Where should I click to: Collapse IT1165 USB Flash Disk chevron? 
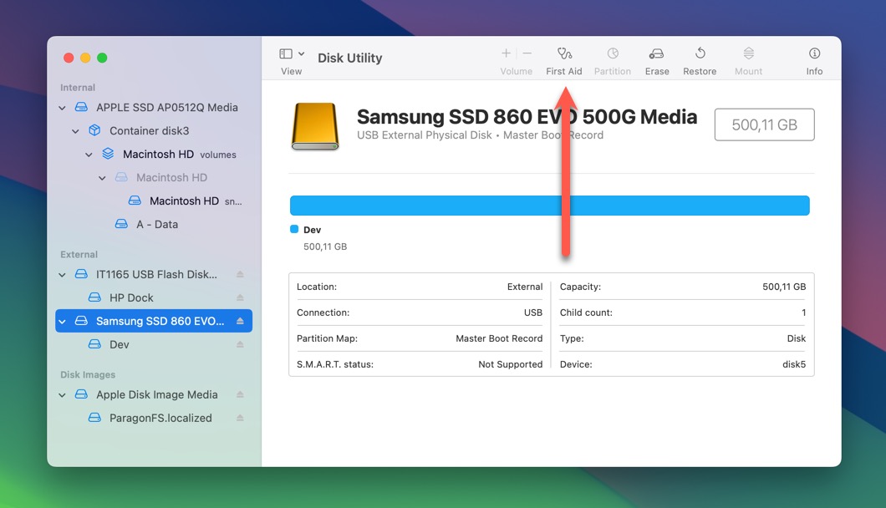pos(62,275)
